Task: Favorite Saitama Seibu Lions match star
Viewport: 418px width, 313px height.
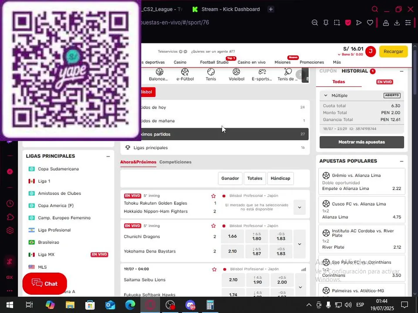Action: [x=214, y=270]
